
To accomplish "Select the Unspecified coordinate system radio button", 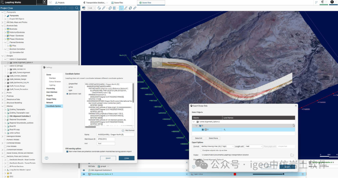I will 67,84.
